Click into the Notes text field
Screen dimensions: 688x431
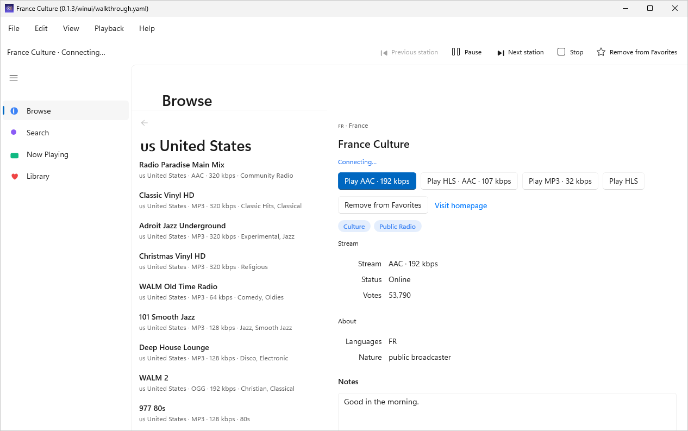[507, 411]
